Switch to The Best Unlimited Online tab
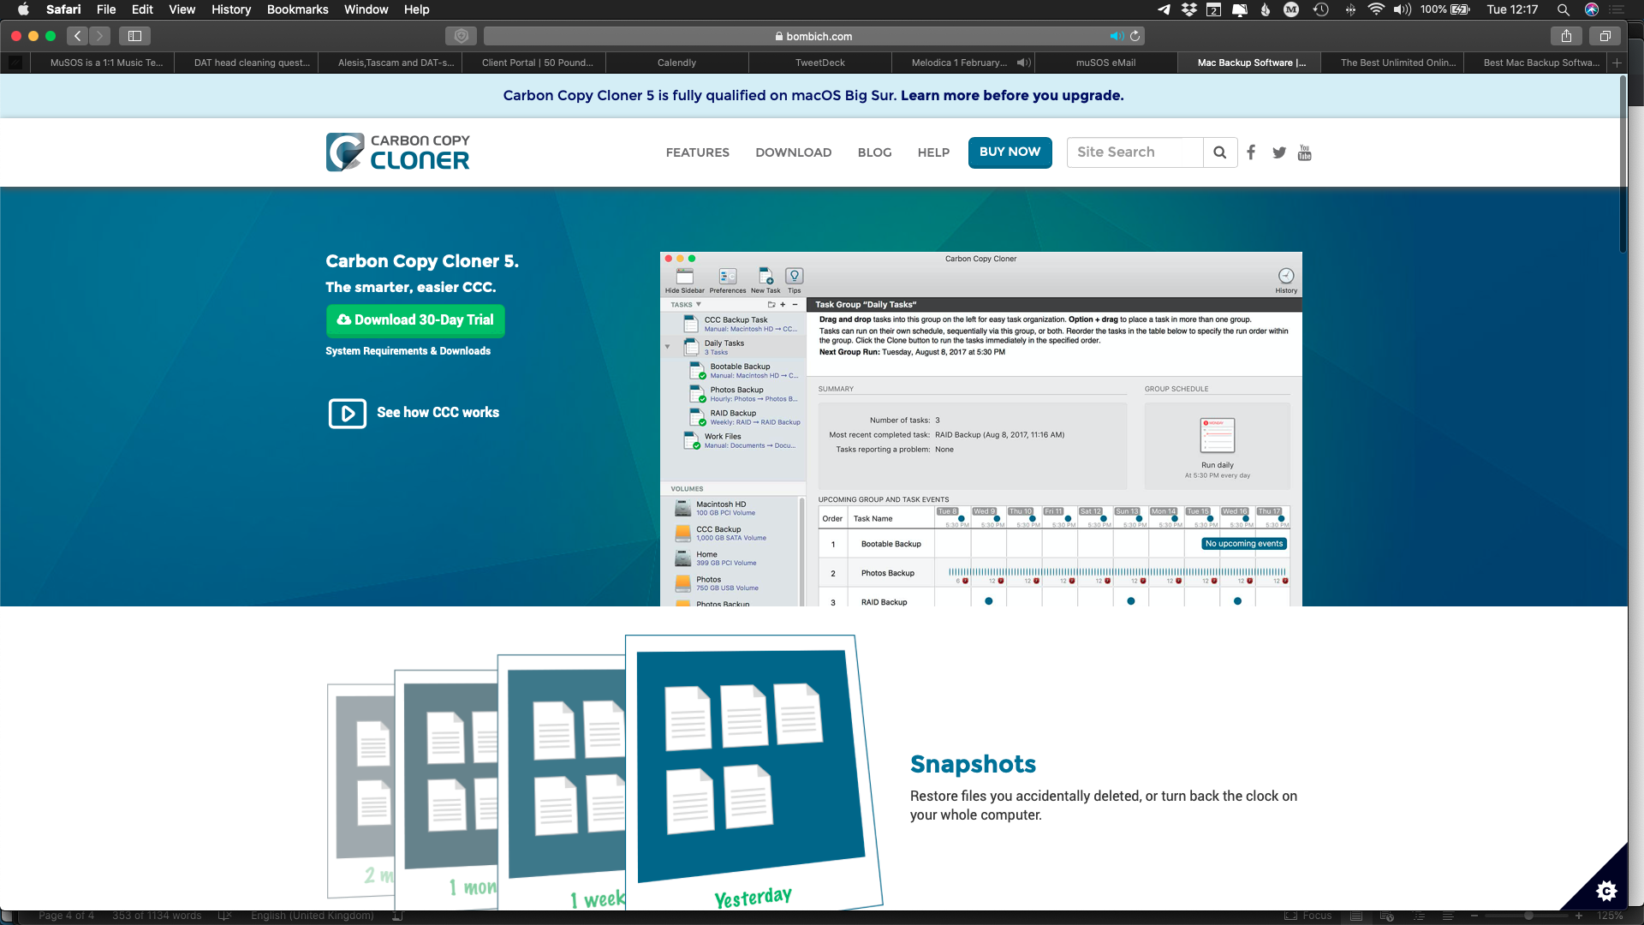 tap(1392, 63)
